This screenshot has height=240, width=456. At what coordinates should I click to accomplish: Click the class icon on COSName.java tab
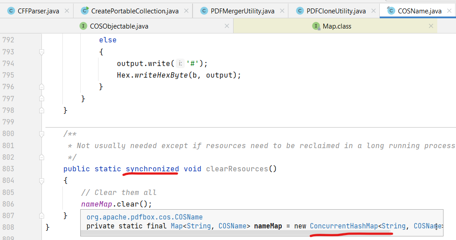[x=391, y=11]
